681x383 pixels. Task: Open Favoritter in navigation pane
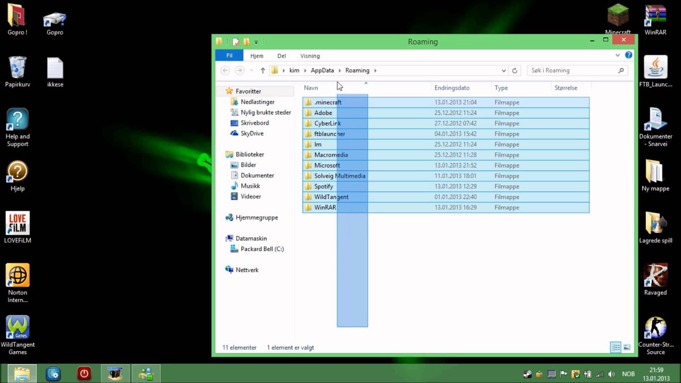pyautogui.click(x=248, y=91)
